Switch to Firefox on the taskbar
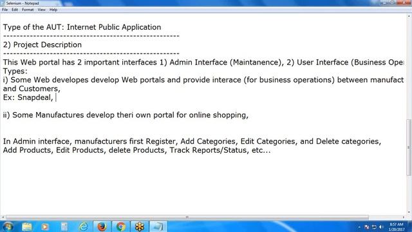This screenshot has height=232, width=412. click(x=102, y=227)
